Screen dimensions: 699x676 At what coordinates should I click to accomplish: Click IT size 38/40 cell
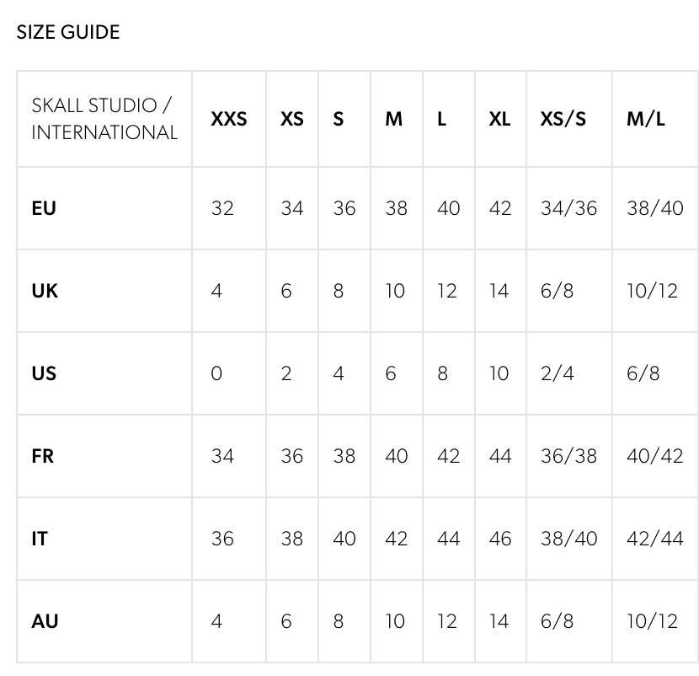coord(568,539)
